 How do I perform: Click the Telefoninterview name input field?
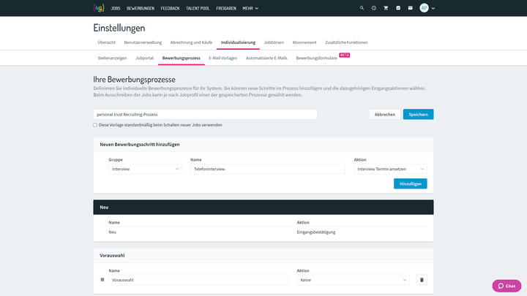[x=267, y=169]
